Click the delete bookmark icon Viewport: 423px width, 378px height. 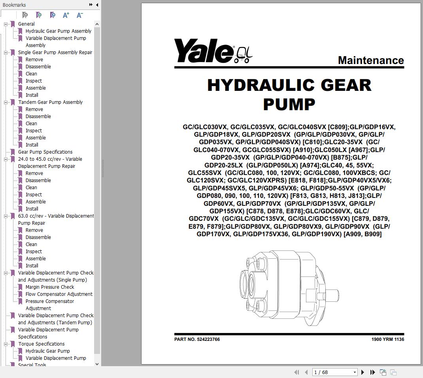25,15
